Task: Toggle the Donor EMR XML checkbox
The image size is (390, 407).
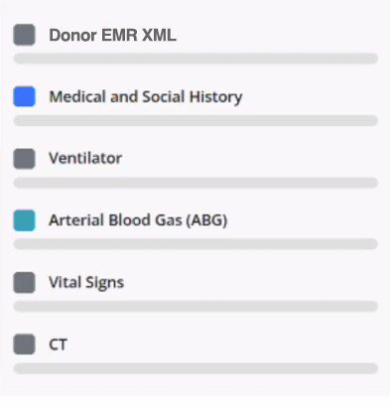Action: point(24,35)
